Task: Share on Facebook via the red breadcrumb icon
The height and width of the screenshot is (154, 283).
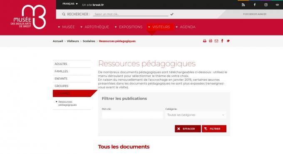Action: (x=222, y=41)
